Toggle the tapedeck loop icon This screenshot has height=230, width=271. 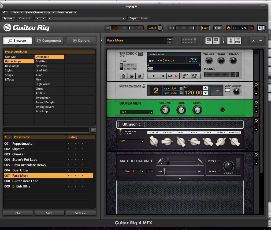click(x=170, y=76)
